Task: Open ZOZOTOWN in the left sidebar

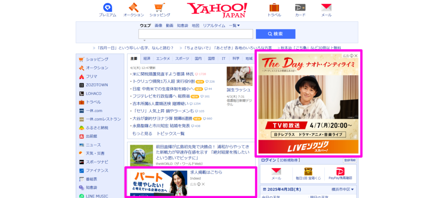Action: coord(97,85)
